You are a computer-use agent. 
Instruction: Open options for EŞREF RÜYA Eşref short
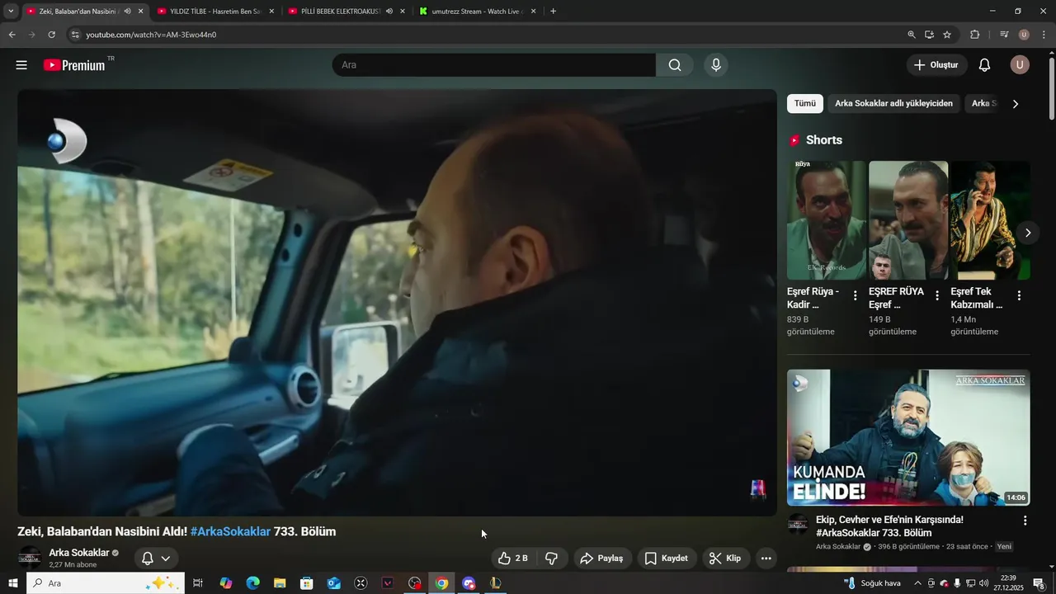pyautogui.click(x=936, y=295)
